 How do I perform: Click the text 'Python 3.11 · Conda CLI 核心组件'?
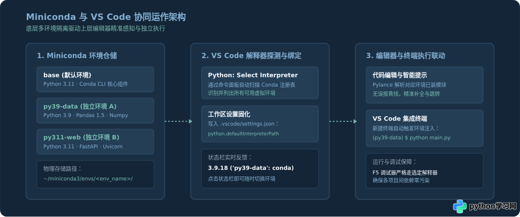(86, 84)
